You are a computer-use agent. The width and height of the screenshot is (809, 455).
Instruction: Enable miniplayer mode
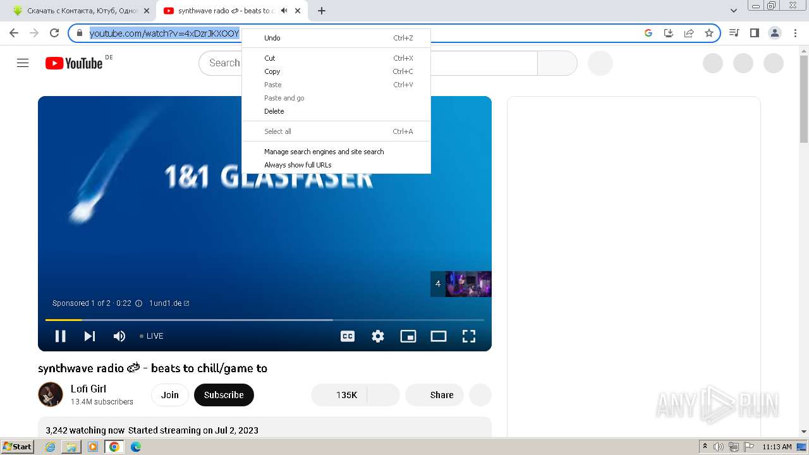click(408, 336)
